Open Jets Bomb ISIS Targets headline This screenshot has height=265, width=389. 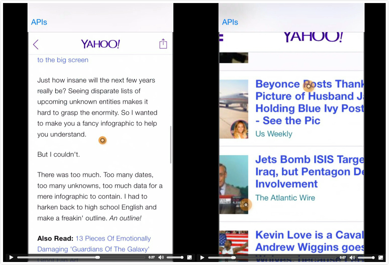(x=310, y=172)
